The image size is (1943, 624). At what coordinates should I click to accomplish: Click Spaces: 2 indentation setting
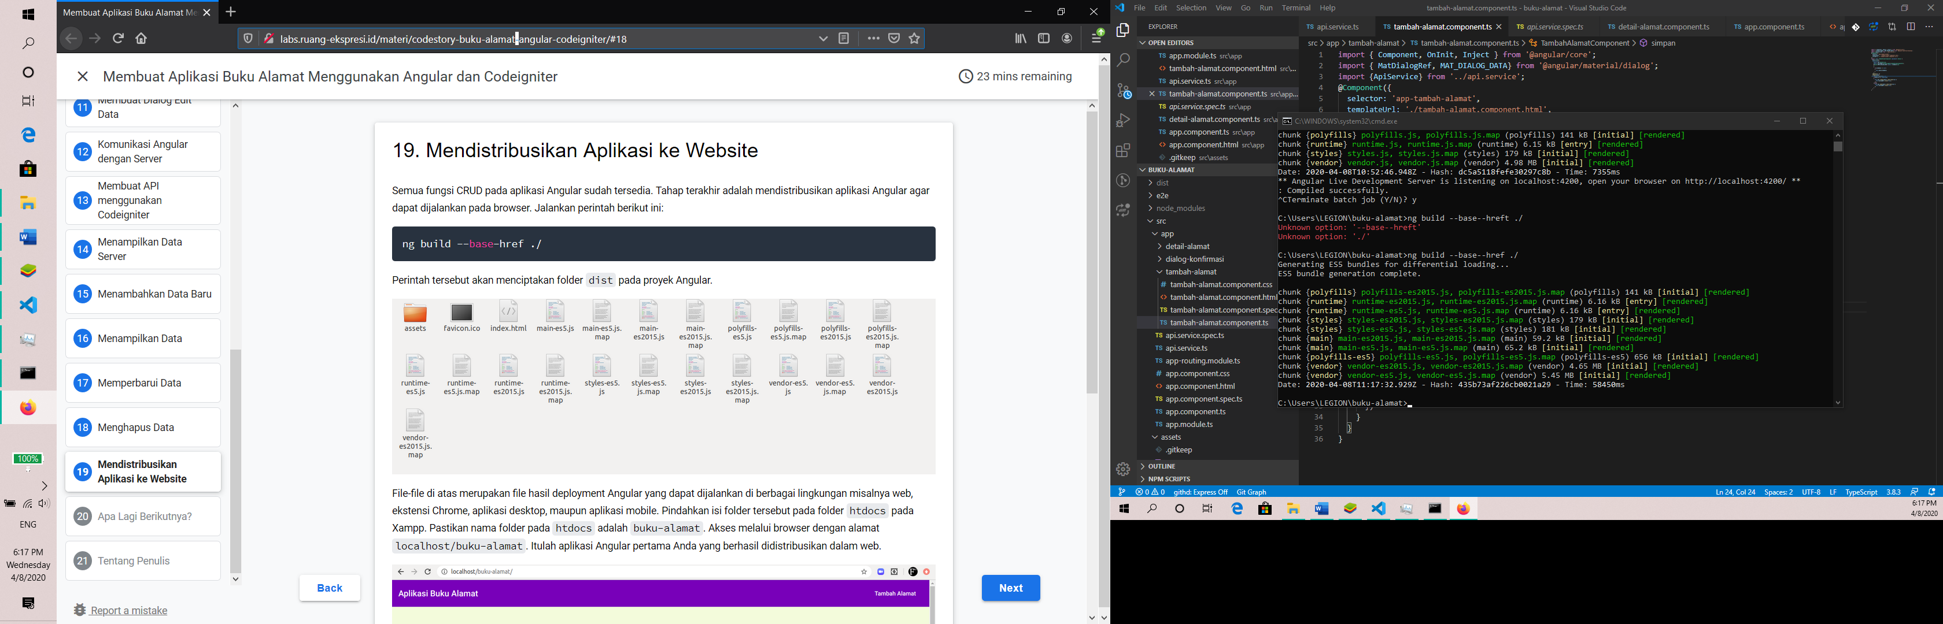pyautogui.click(x=1778, y=492)
